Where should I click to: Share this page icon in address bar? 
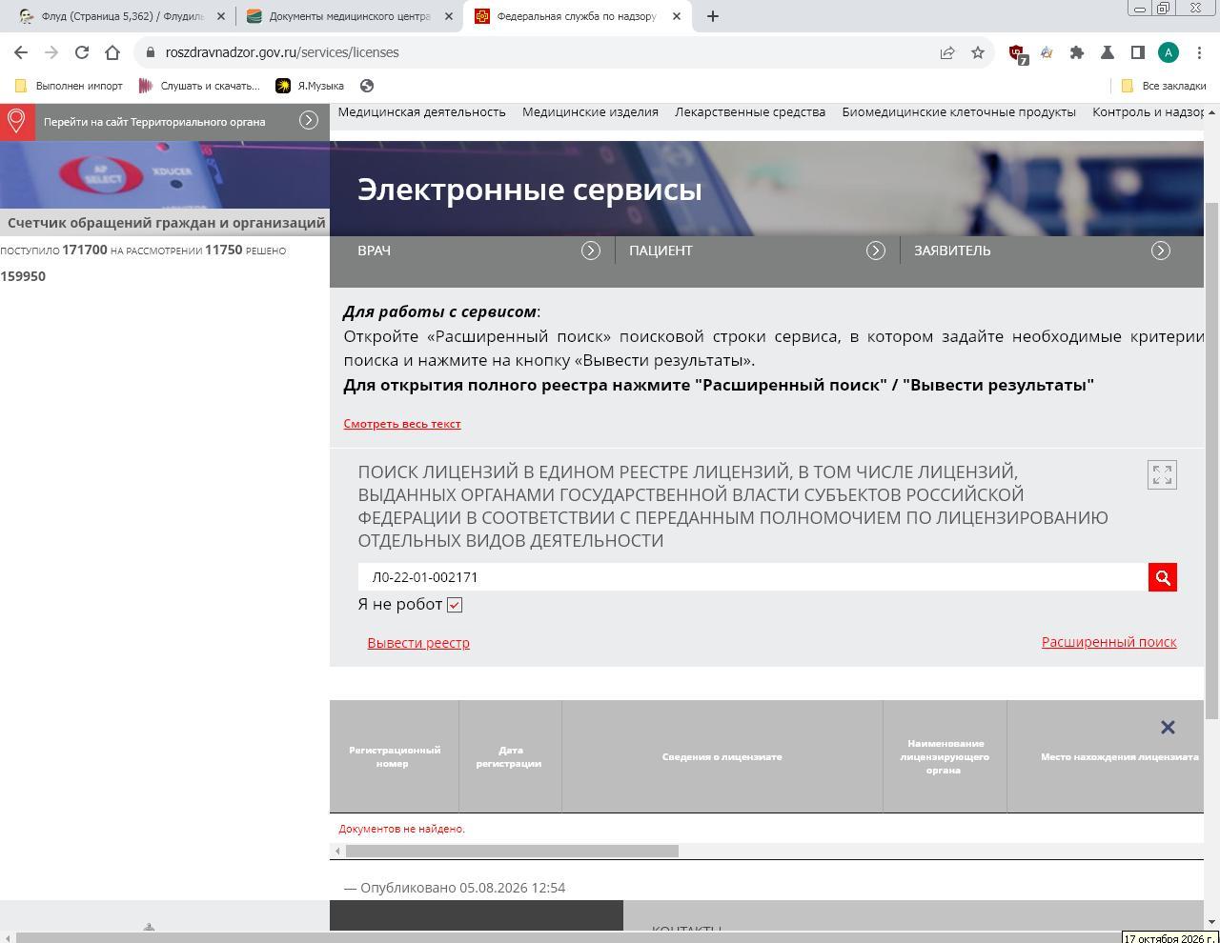(x=947, y=52)
